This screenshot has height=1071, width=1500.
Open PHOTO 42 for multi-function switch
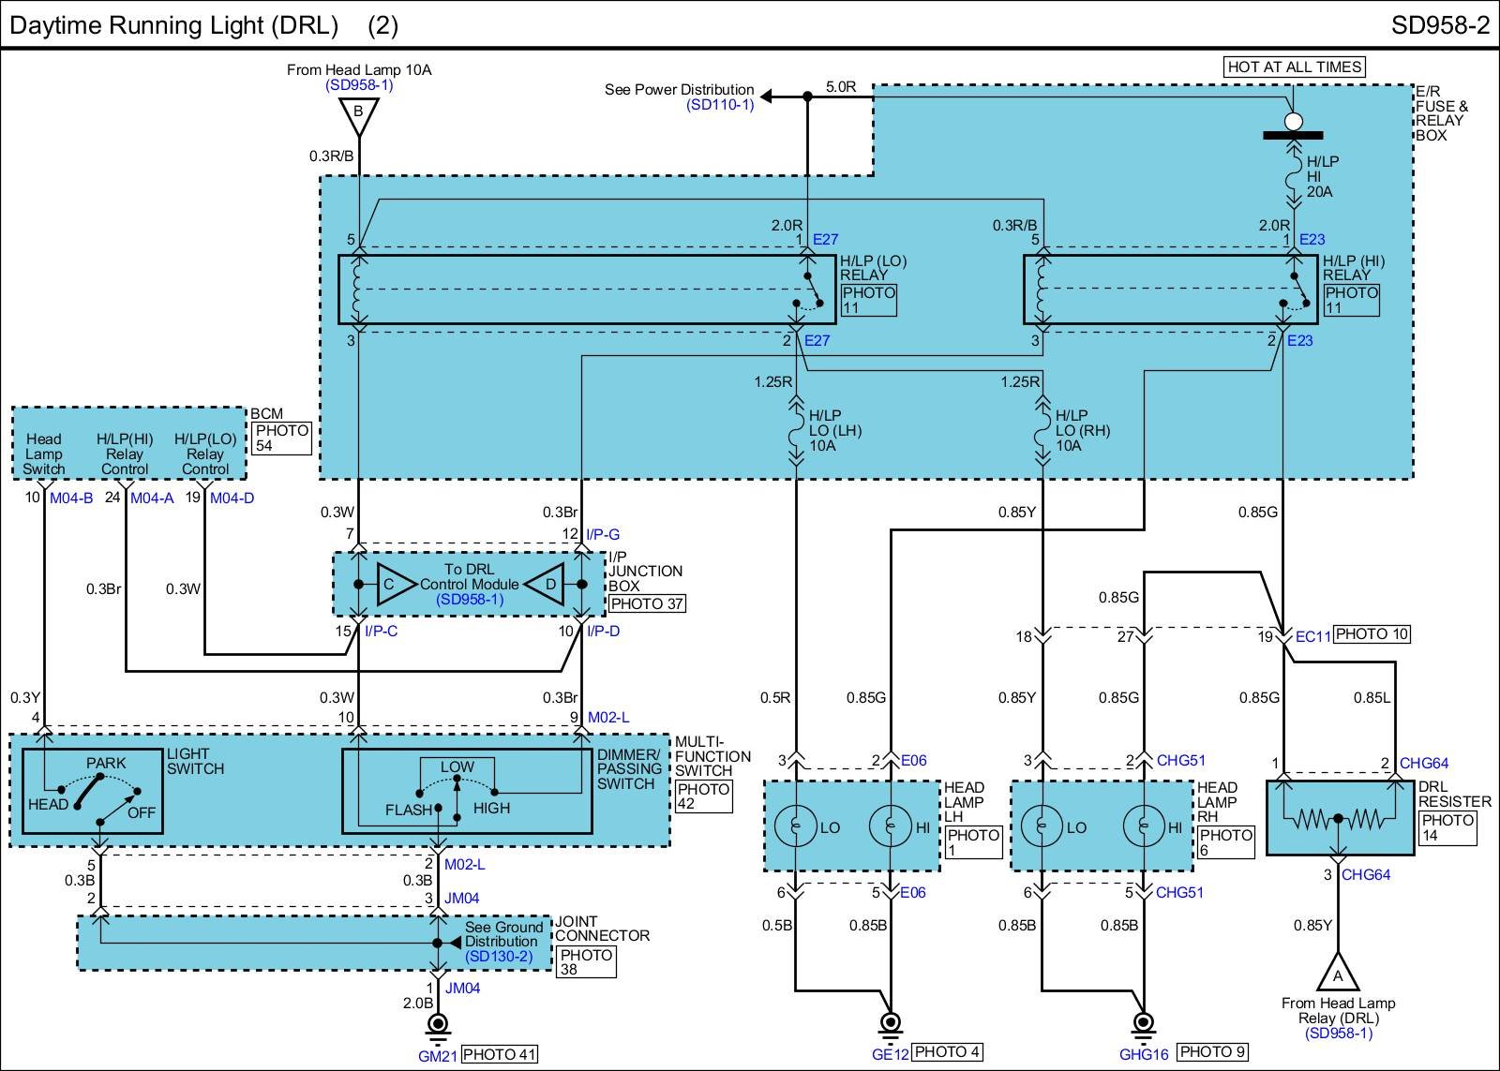702,796
